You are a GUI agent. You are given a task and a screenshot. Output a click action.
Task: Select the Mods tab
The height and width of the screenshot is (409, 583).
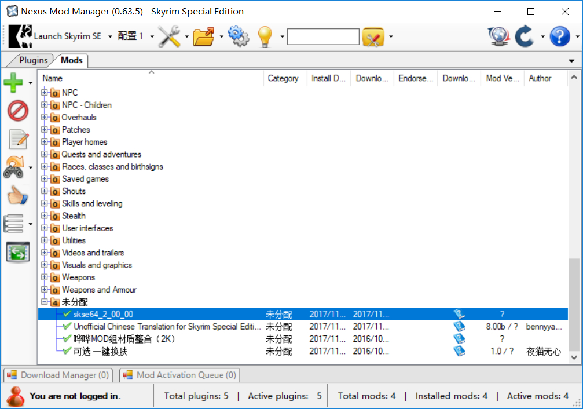(x=71, y=60)
